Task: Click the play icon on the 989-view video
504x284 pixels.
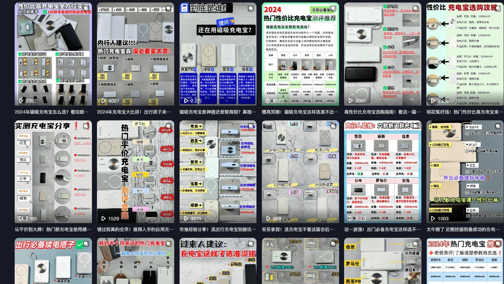Action: click(x=269, y=218)
